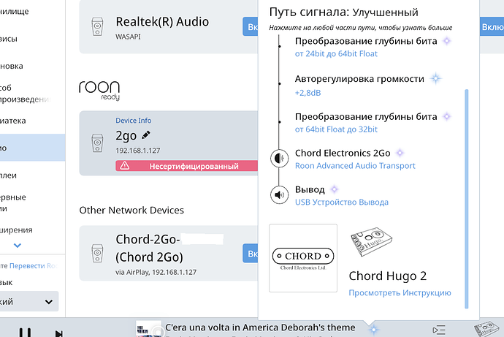Click the Путь сигнала: Улучшенный heading
The image size is (504, 337).
343,12
